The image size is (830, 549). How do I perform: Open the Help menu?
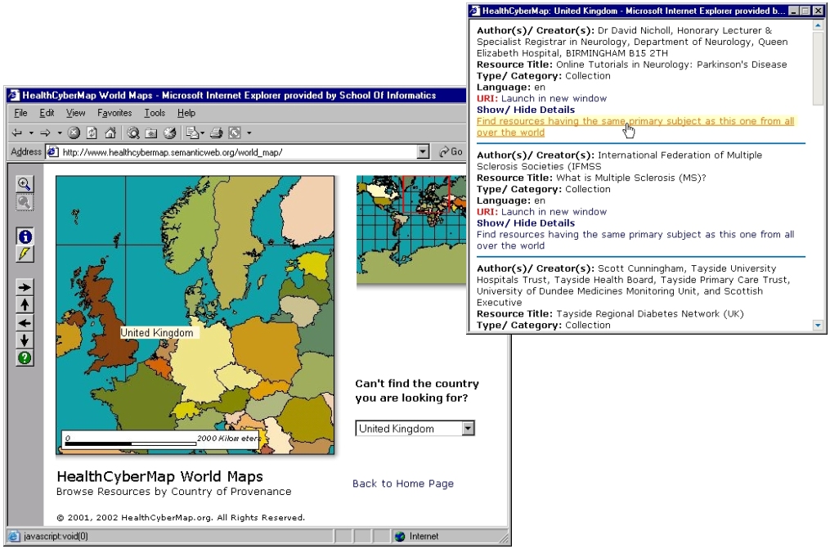pos(186,113)
